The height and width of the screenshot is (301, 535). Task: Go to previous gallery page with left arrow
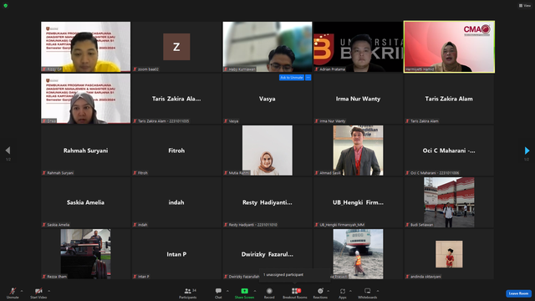pos(8,150)
